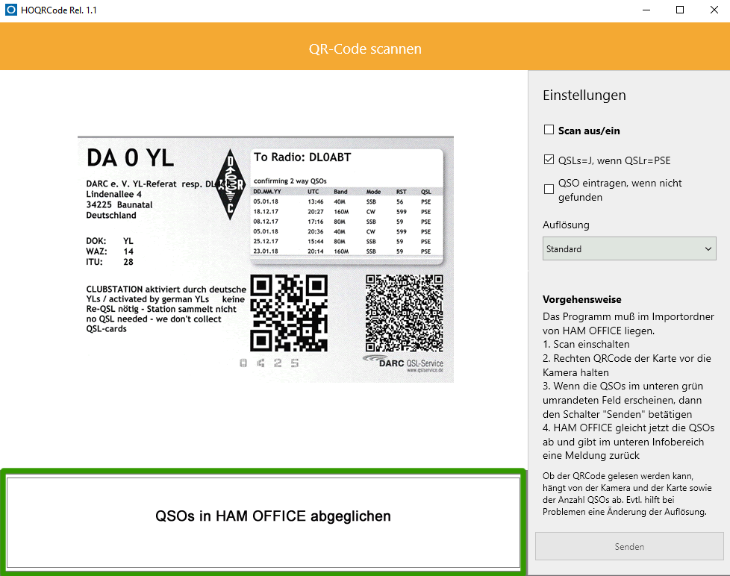Click the 'To Radio: DL0ABT' text
Image resolution: width=730 pixels, height=576 pixels.
coord(302,157)
